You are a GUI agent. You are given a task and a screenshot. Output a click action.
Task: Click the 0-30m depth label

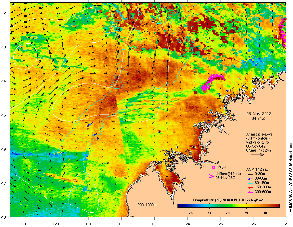coord(260,174)
